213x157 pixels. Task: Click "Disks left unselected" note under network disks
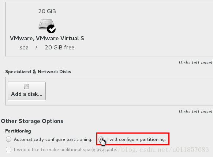[196, 112]
